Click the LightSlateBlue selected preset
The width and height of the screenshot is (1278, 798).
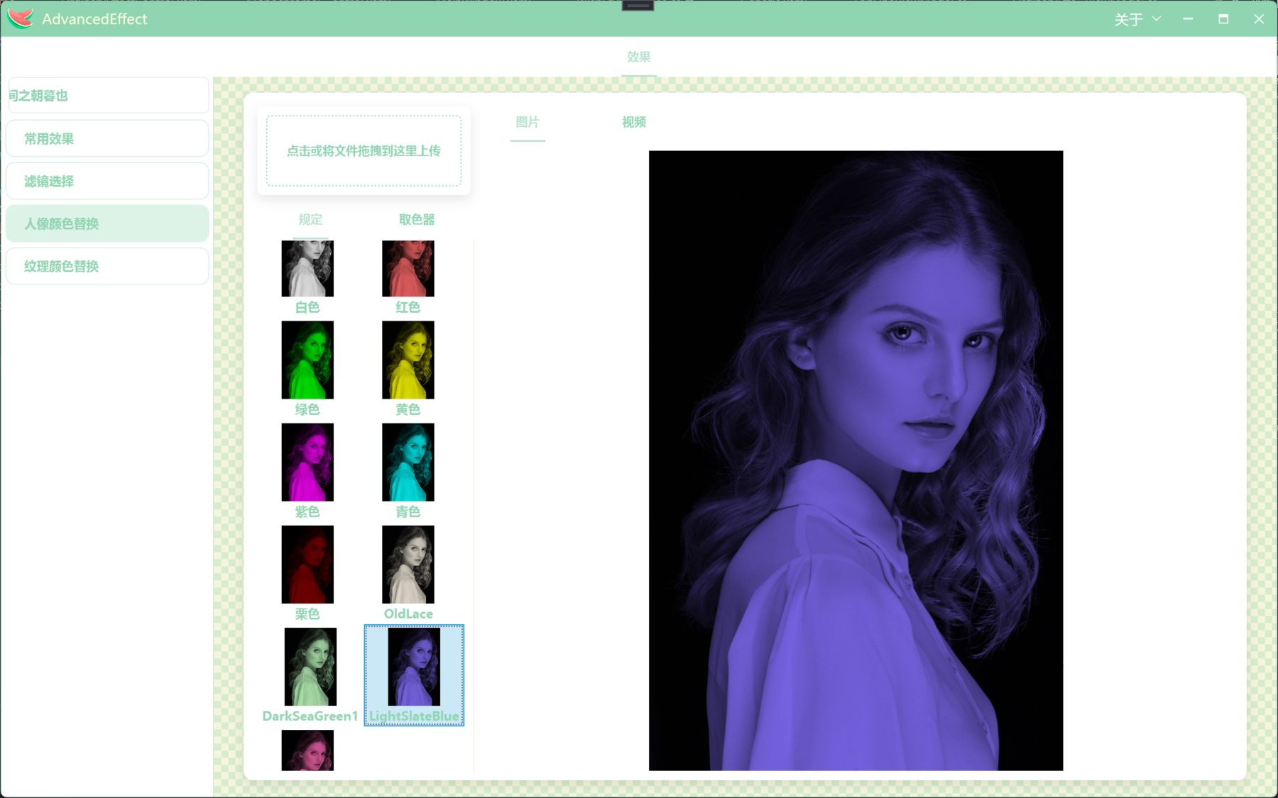[x=414, y=675]
